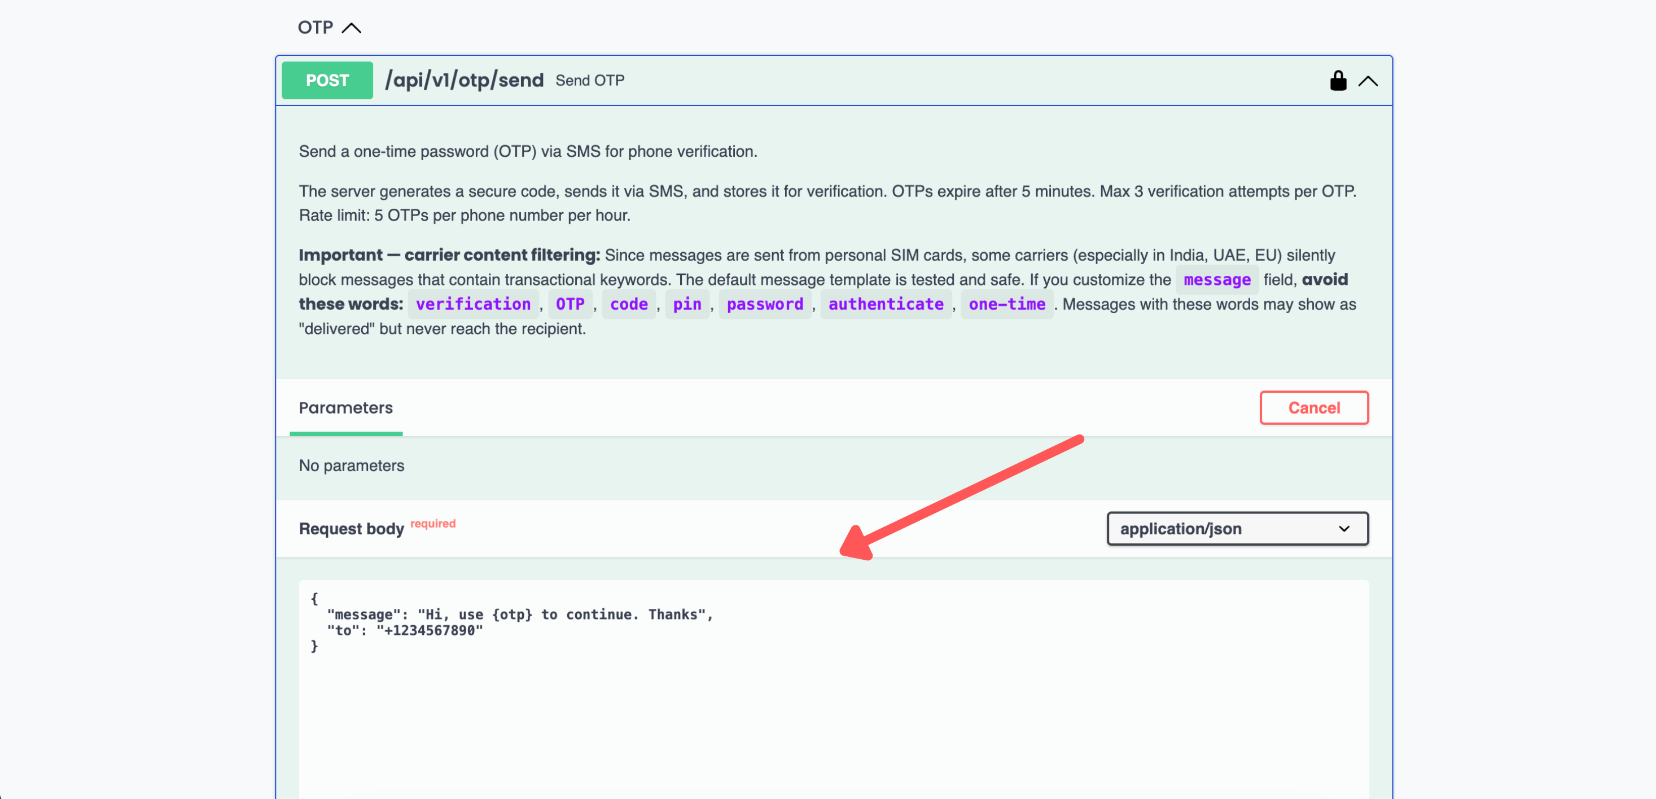Collapse the OTP section header chevron
The image size is (1656, 799).
pos(351,27)
